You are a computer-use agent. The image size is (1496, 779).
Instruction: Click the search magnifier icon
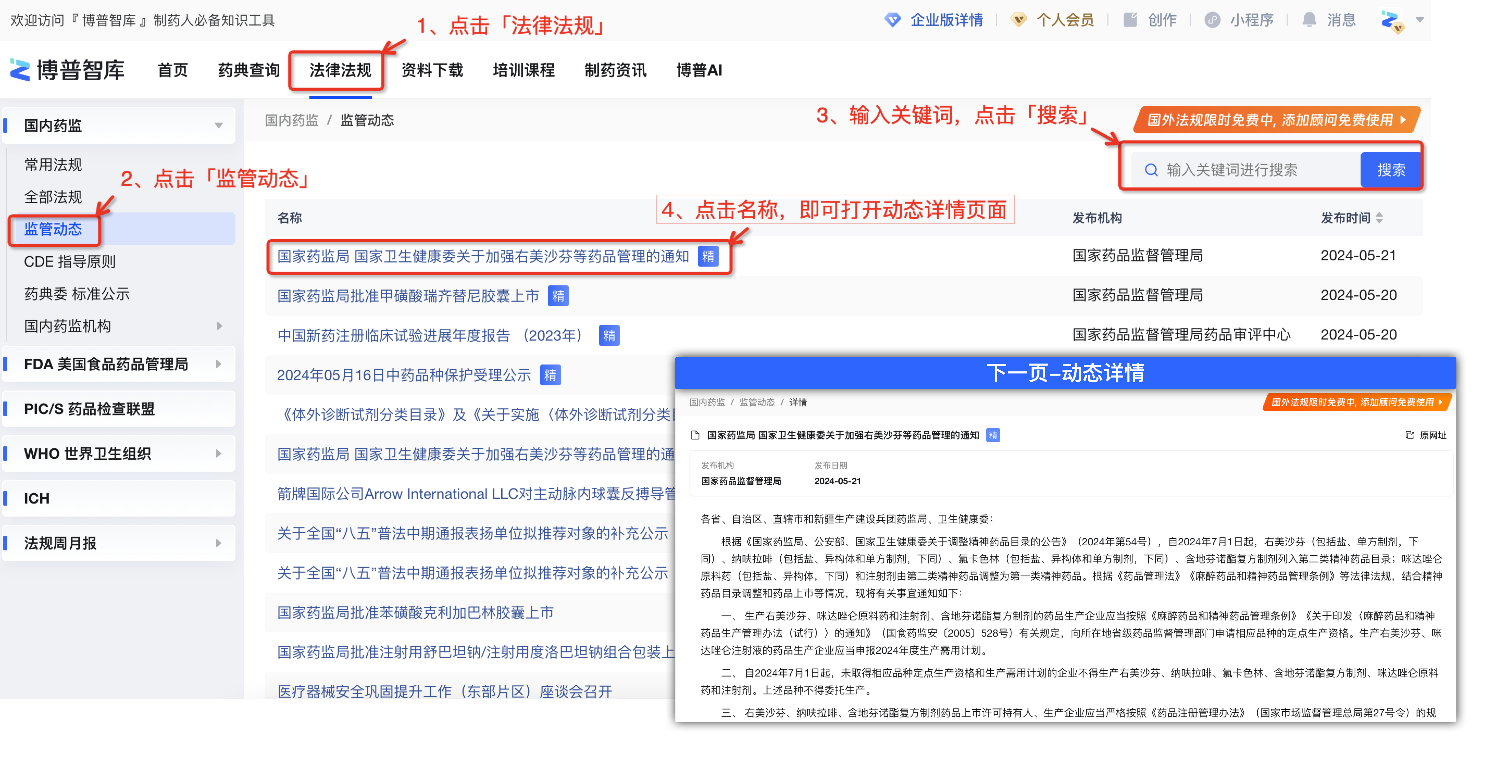click(x=1151, y=170)
